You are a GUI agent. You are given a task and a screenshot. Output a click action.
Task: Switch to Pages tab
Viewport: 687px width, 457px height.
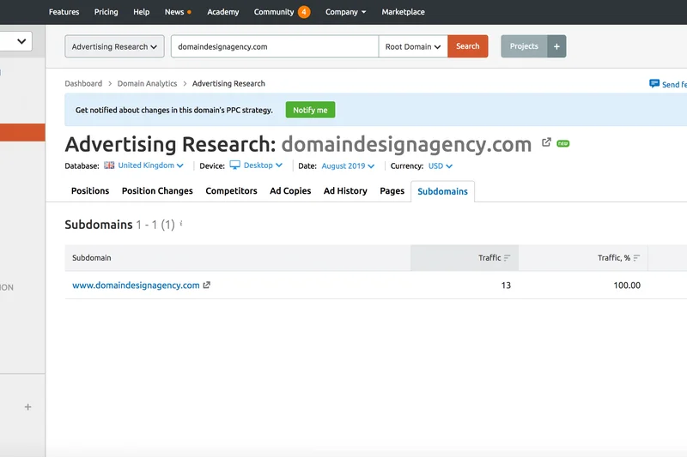(392, 191)
